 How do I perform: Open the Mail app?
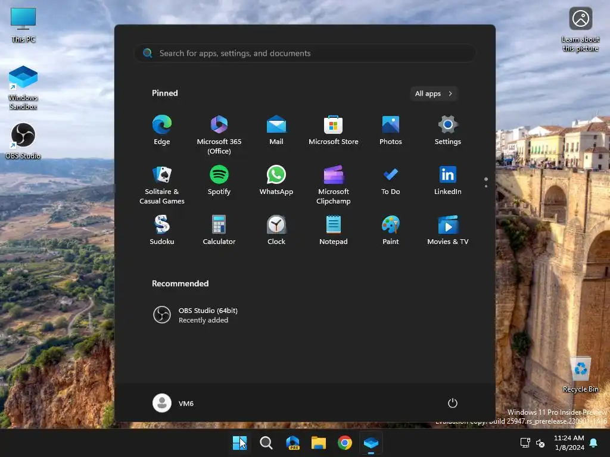point(276,130)
